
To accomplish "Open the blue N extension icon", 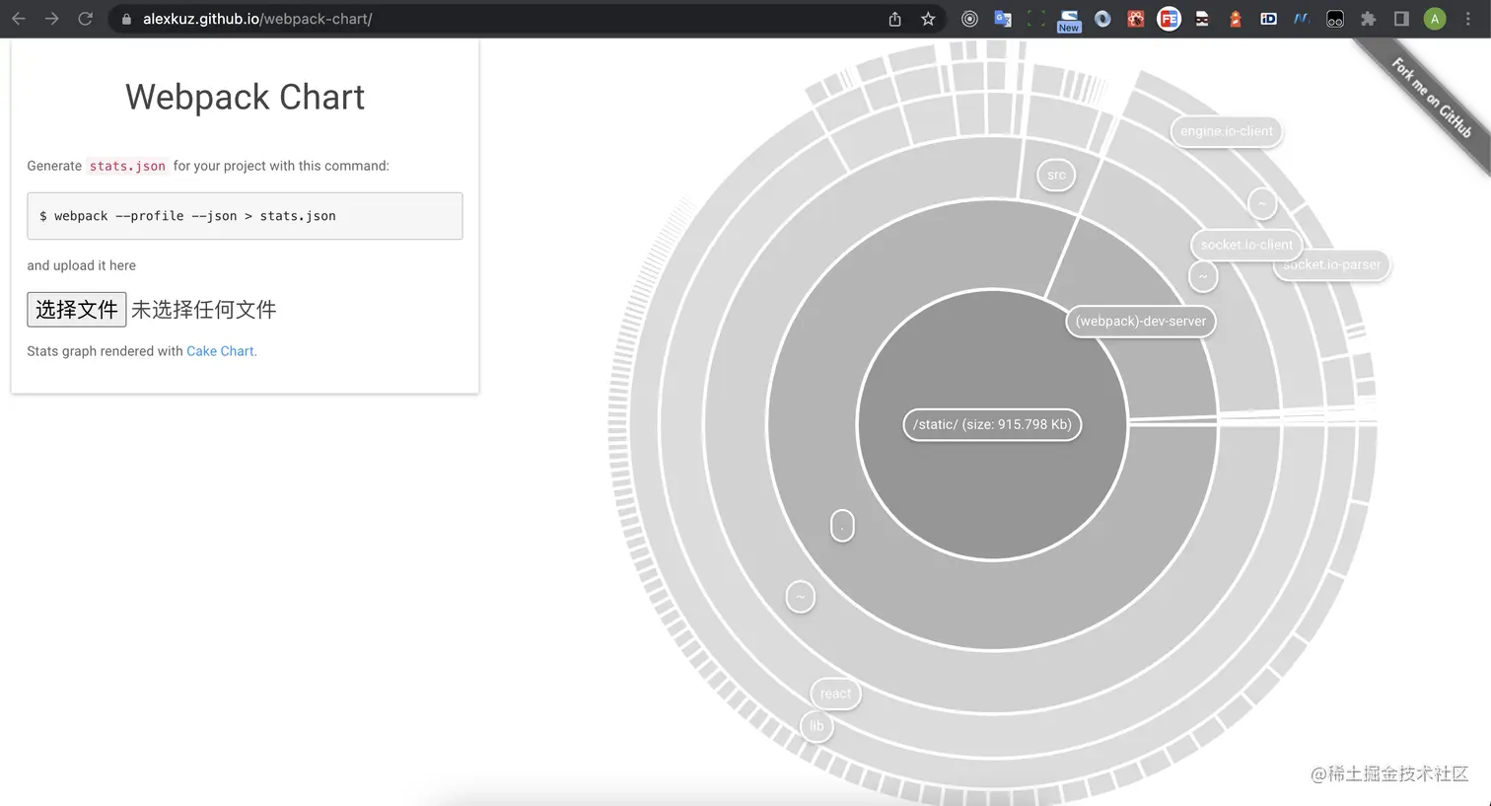I will click(x=1302, y=19).
